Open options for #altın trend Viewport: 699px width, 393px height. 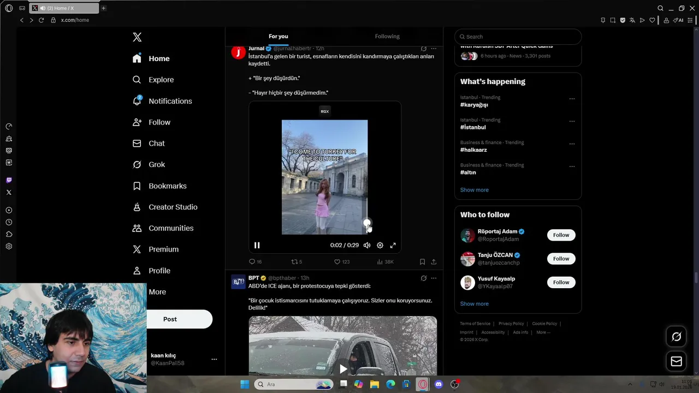coord(572,166)
